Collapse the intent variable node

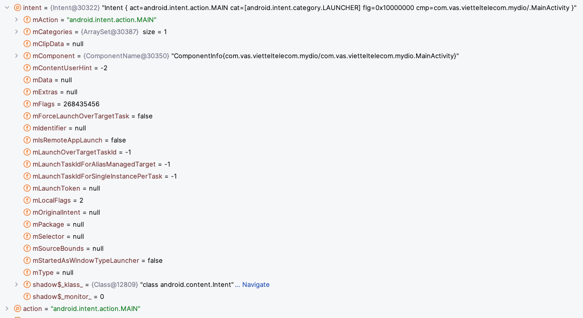(x=7, y=8)
